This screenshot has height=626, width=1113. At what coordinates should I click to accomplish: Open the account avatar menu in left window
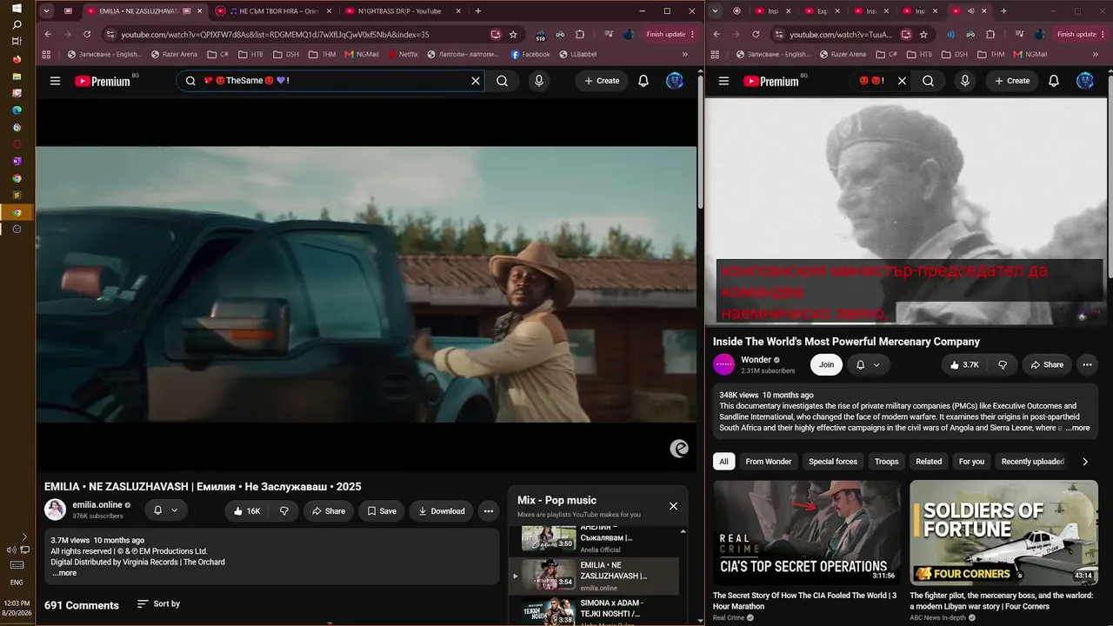[675, 81]
